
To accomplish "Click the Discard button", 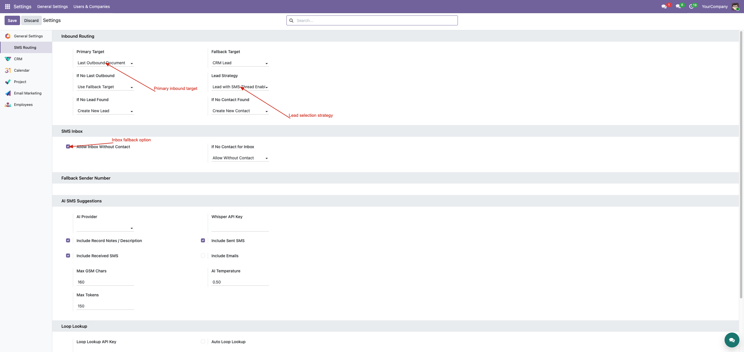I will tap(31, 20).
